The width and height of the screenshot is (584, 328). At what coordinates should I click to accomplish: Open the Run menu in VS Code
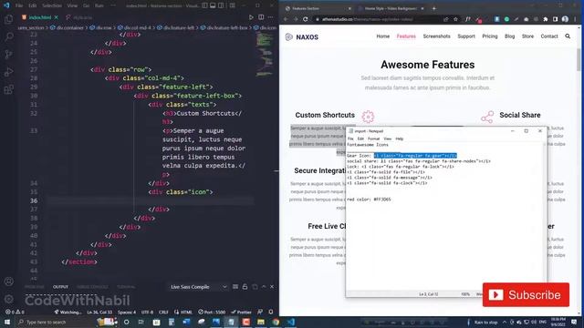pyautogui.click(x=99, y=5)
